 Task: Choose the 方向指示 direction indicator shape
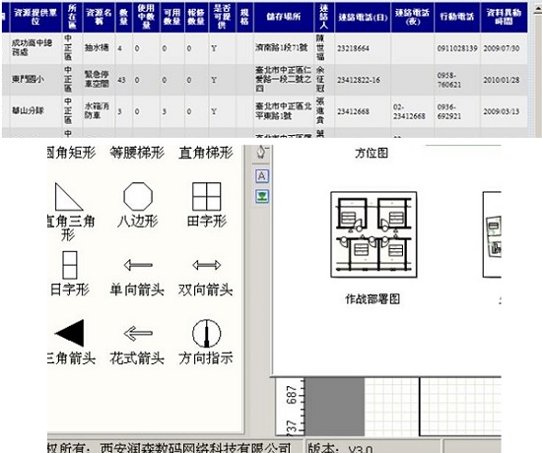(206, 333)
